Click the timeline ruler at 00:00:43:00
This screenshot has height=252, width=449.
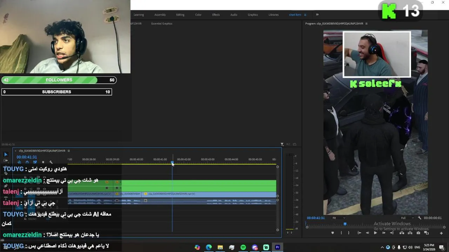[208, 160]
